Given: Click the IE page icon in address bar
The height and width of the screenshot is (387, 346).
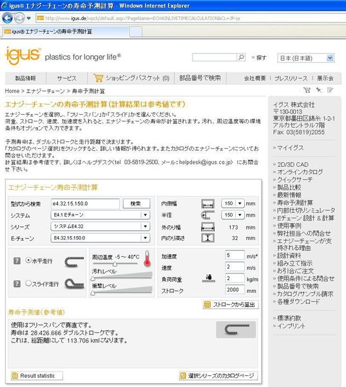Looking at the screenshot, I should click(41, 18).
